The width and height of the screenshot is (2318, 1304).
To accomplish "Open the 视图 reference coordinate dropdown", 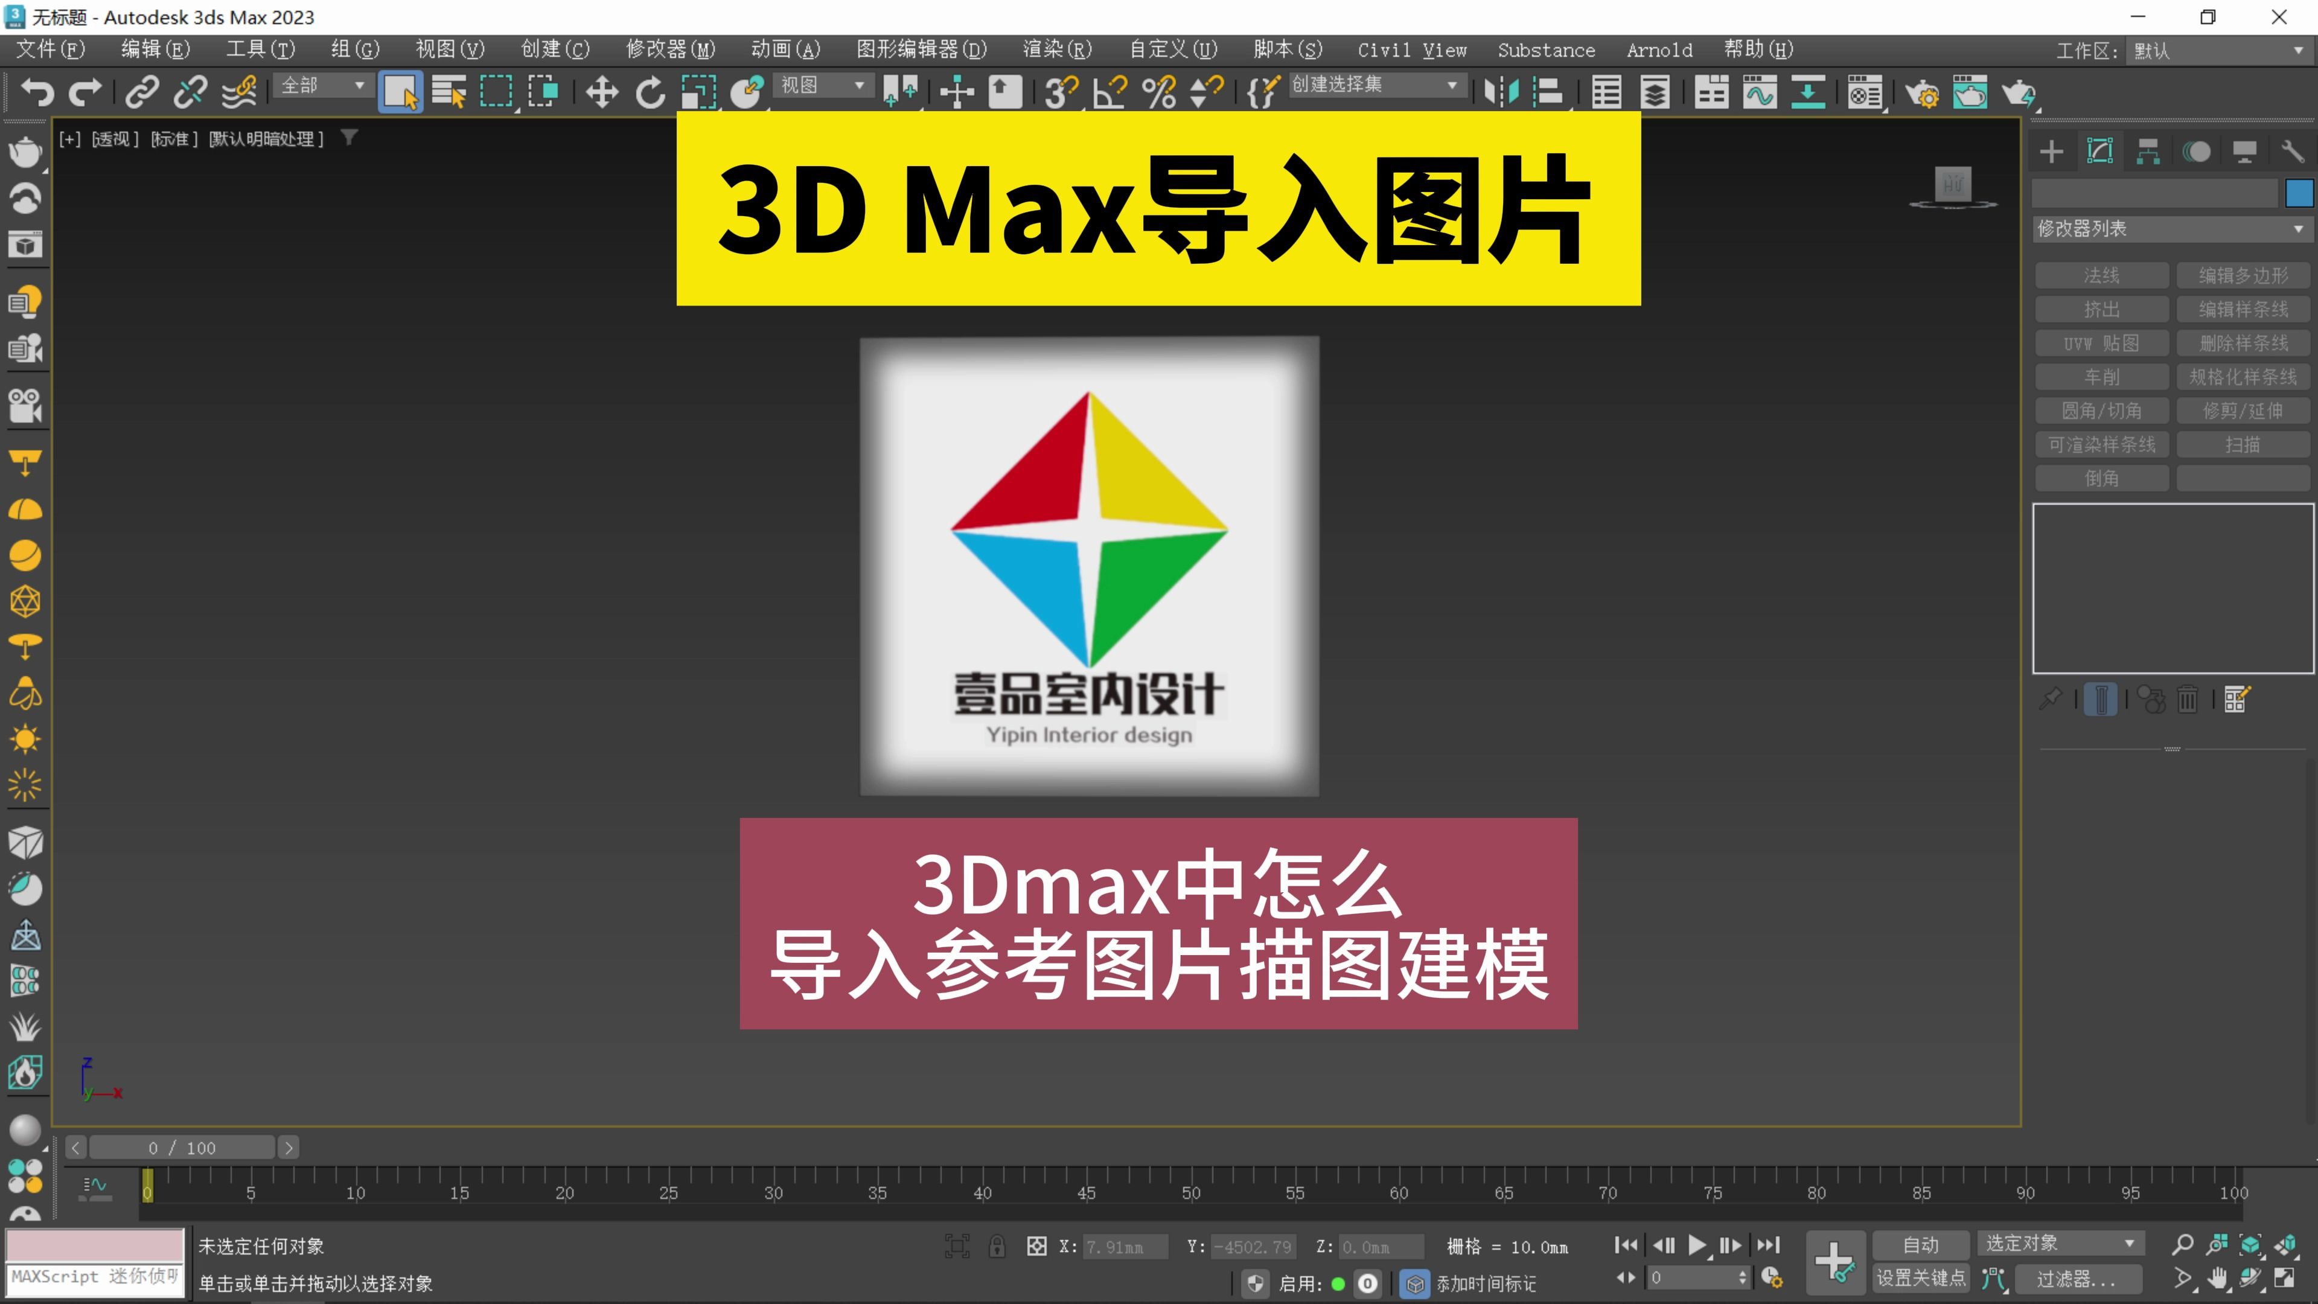I will point(822,86).
